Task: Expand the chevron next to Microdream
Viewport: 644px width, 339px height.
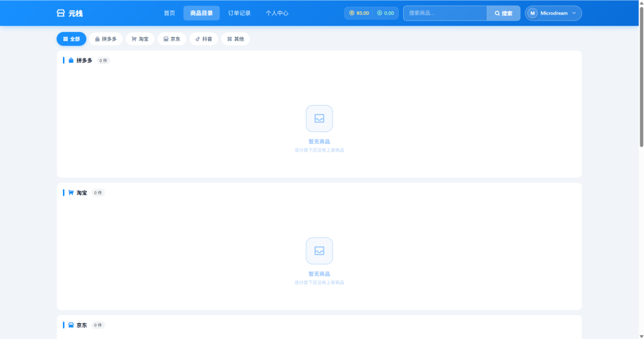Action: 574,13
